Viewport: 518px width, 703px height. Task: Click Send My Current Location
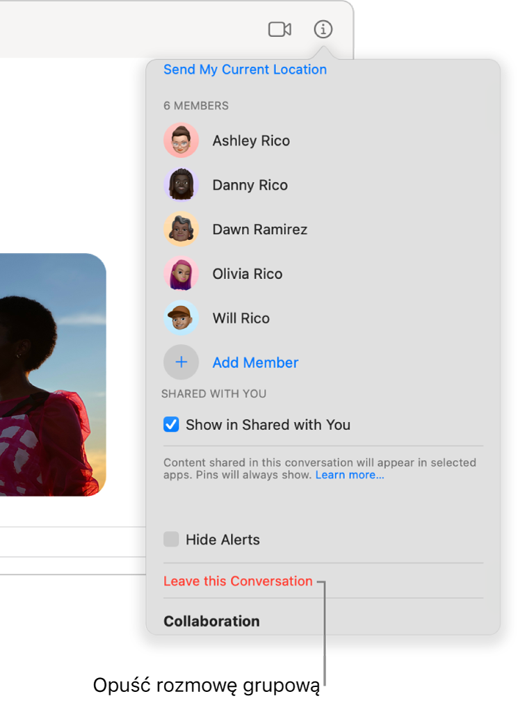pos(245,70)
